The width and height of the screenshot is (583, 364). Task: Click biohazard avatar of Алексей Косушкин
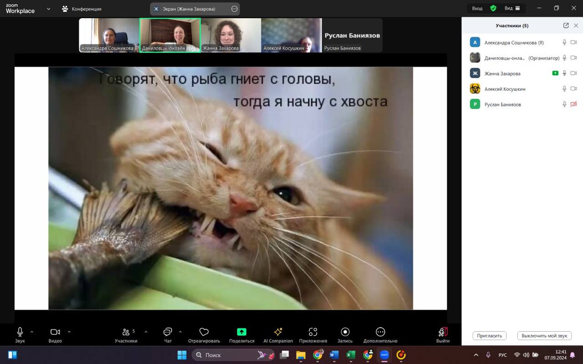[x=475, y=89]
